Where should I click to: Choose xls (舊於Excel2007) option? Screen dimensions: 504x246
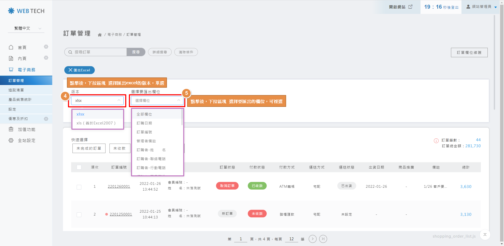[96, 123]
